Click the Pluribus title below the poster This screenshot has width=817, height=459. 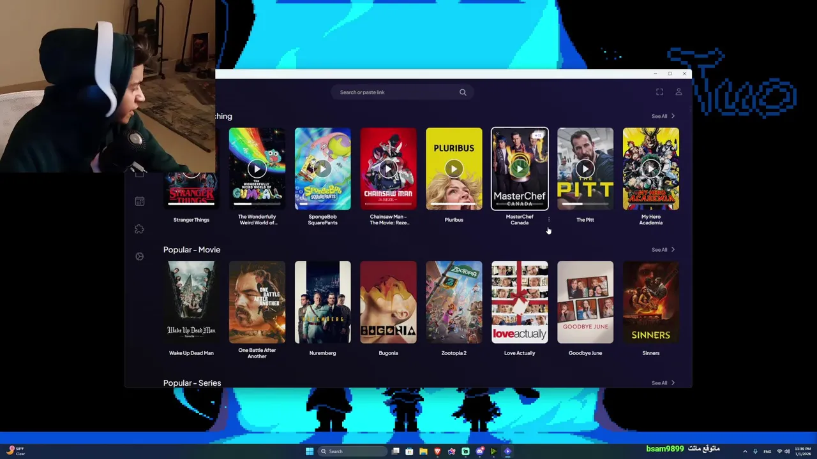pyautogui.click(x=454, y=220)
